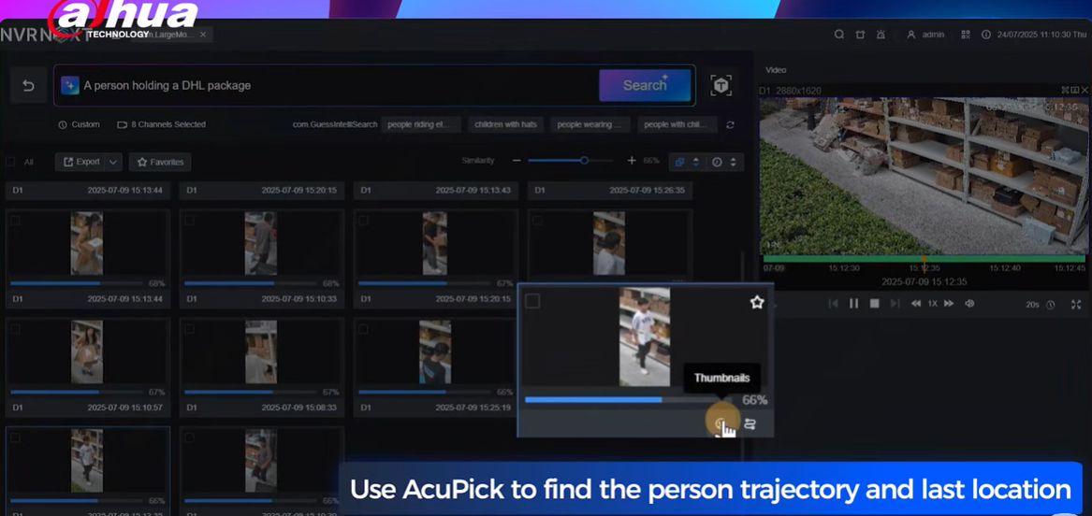This screenshot has height=516, width=1092.
Task: Select checkbox on the enlarged result card
Action: (532, 301)
